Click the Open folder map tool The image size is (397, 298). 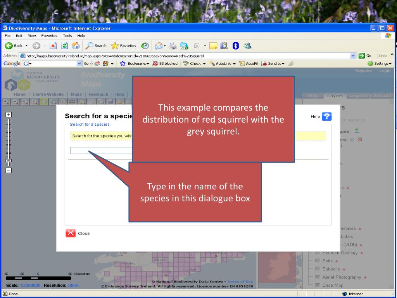click(120, 102)
